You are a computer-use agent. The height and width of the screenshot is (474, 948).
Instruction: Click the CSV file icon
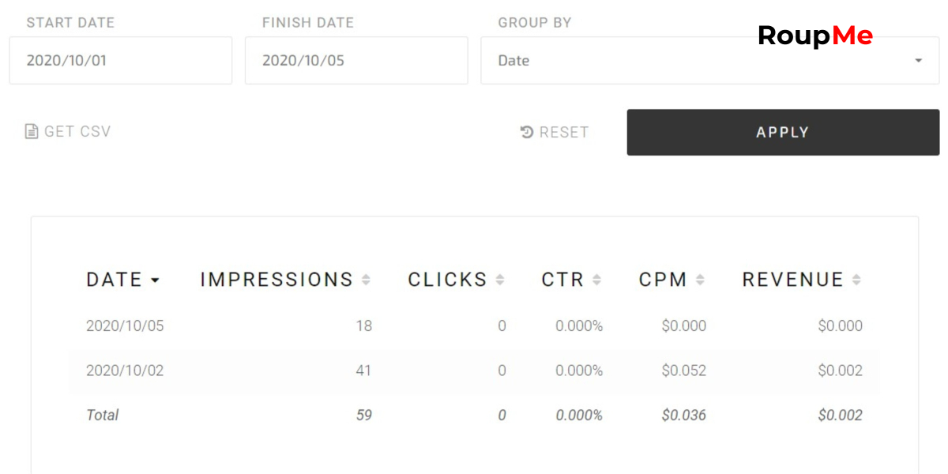point(32,132)
